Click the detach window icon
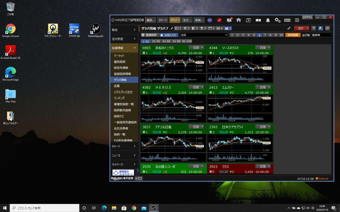The width and height of the screenshot is (340, 212). (x=328, y=28)
